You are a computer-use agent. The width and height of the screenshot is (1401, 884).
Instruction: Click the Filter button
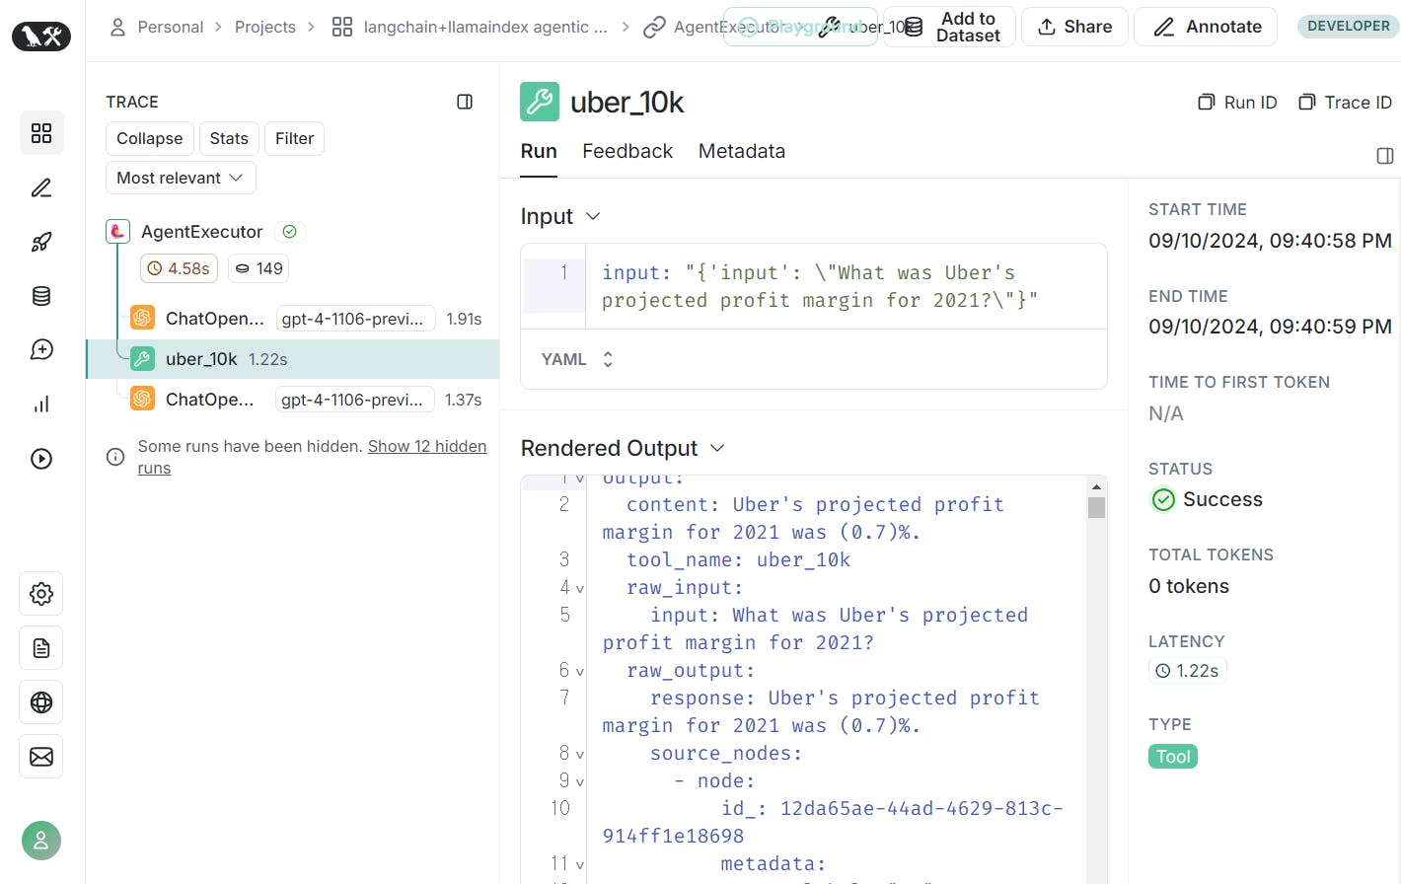[x=294, y=138]
